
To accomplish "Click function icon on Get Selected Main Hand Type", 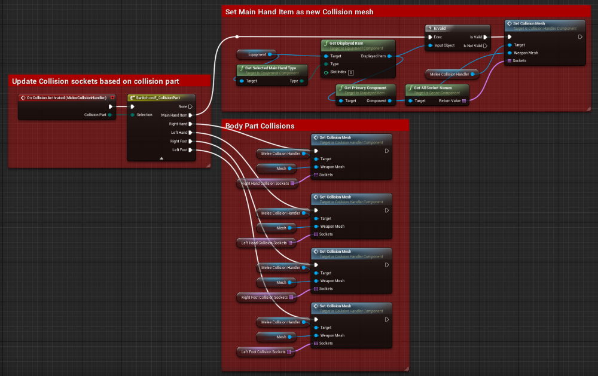I will 241,68.
